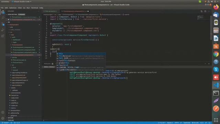Select runInThisContext autocomplete suggestion
Image resolution: width=220 pixels, height=124 pixels.
click(x=81, y=61)
